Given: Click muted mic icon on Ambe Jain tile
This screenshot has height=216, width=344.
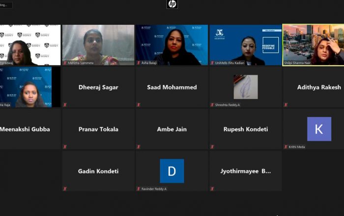Looking at the screenshot, I should pyautogui.click(x=139, y=147).
